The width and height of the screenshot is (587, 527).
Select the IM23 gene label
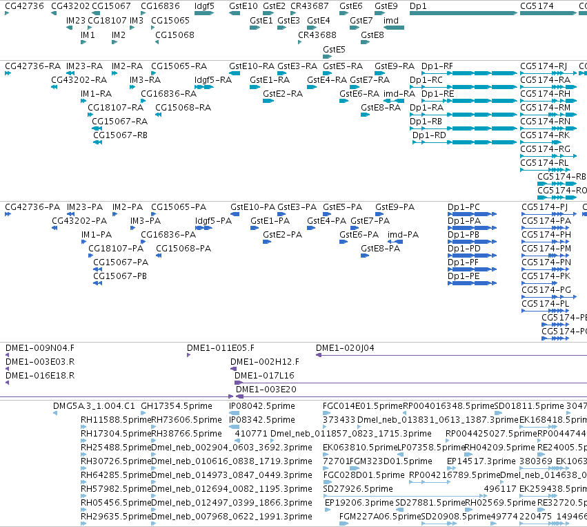click(76, 21)
